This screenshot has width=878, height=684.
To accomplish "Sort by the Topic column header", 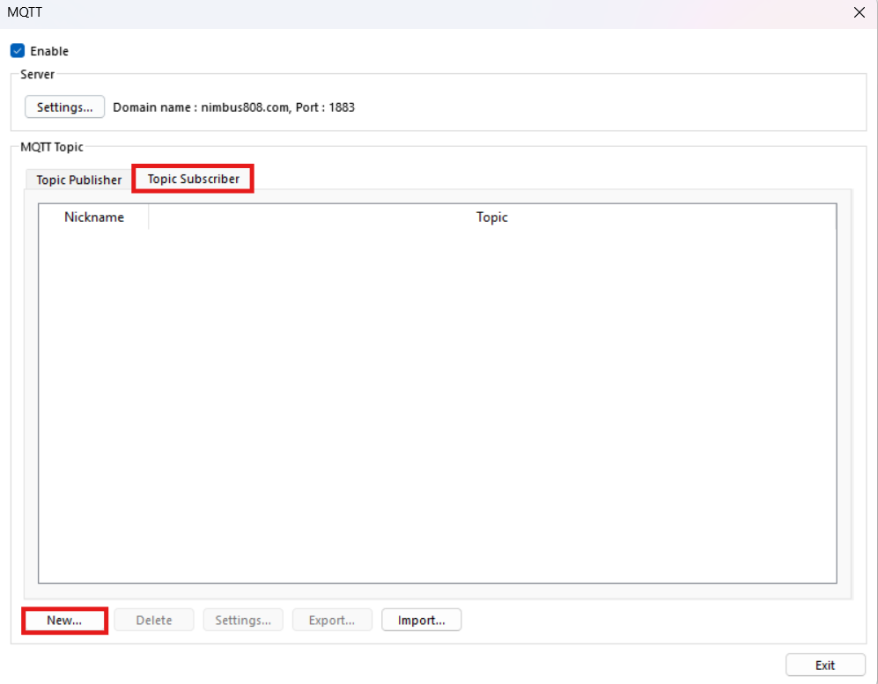I will tap(491, 217).
